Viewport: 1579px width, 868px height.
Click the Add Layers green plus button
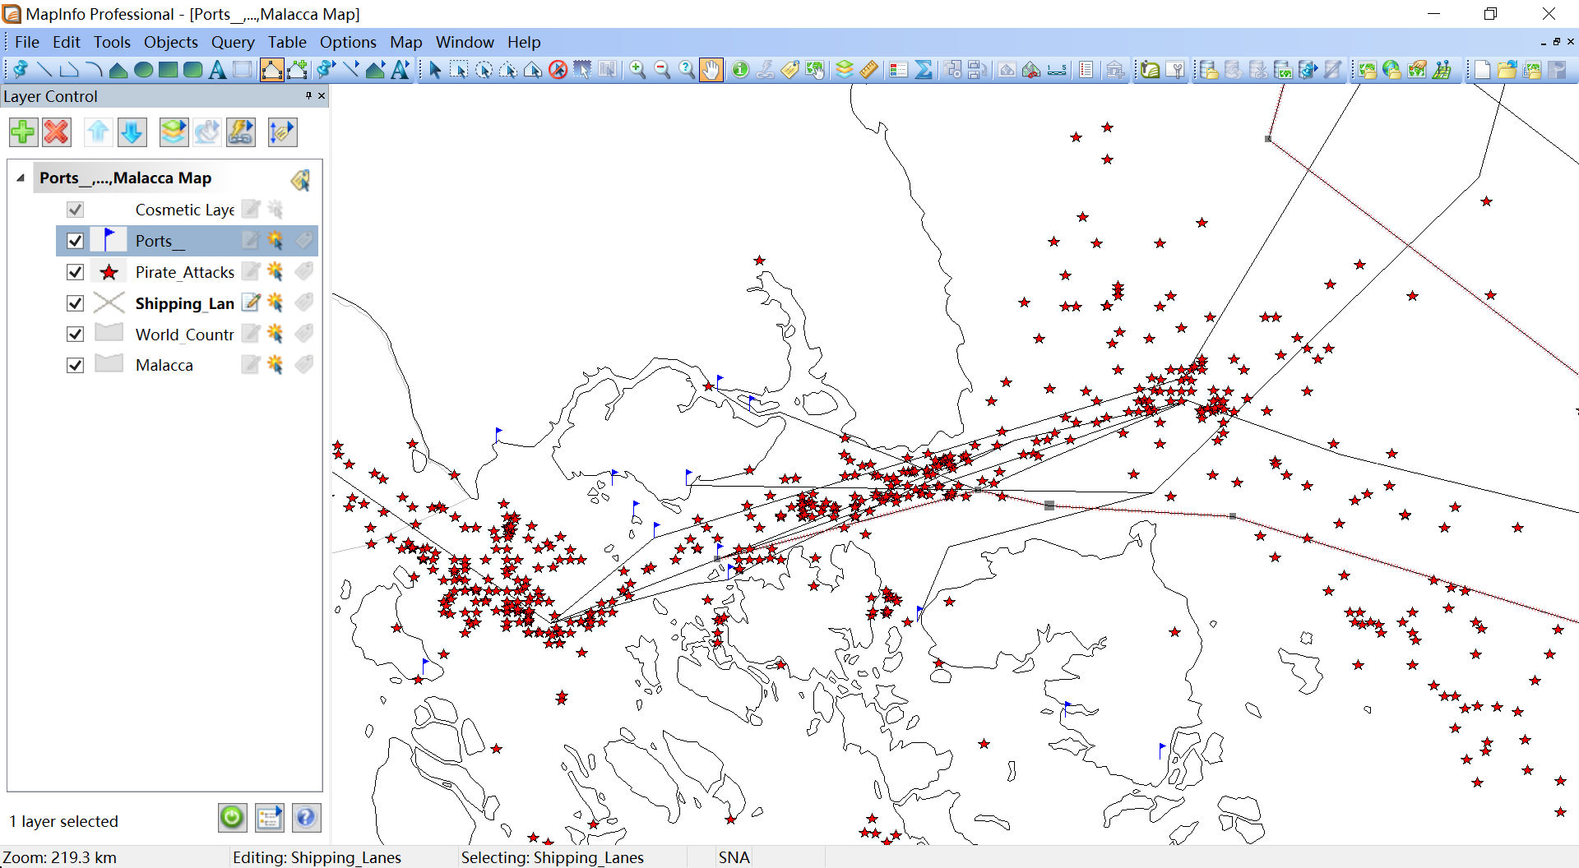[x=23, y=132]
